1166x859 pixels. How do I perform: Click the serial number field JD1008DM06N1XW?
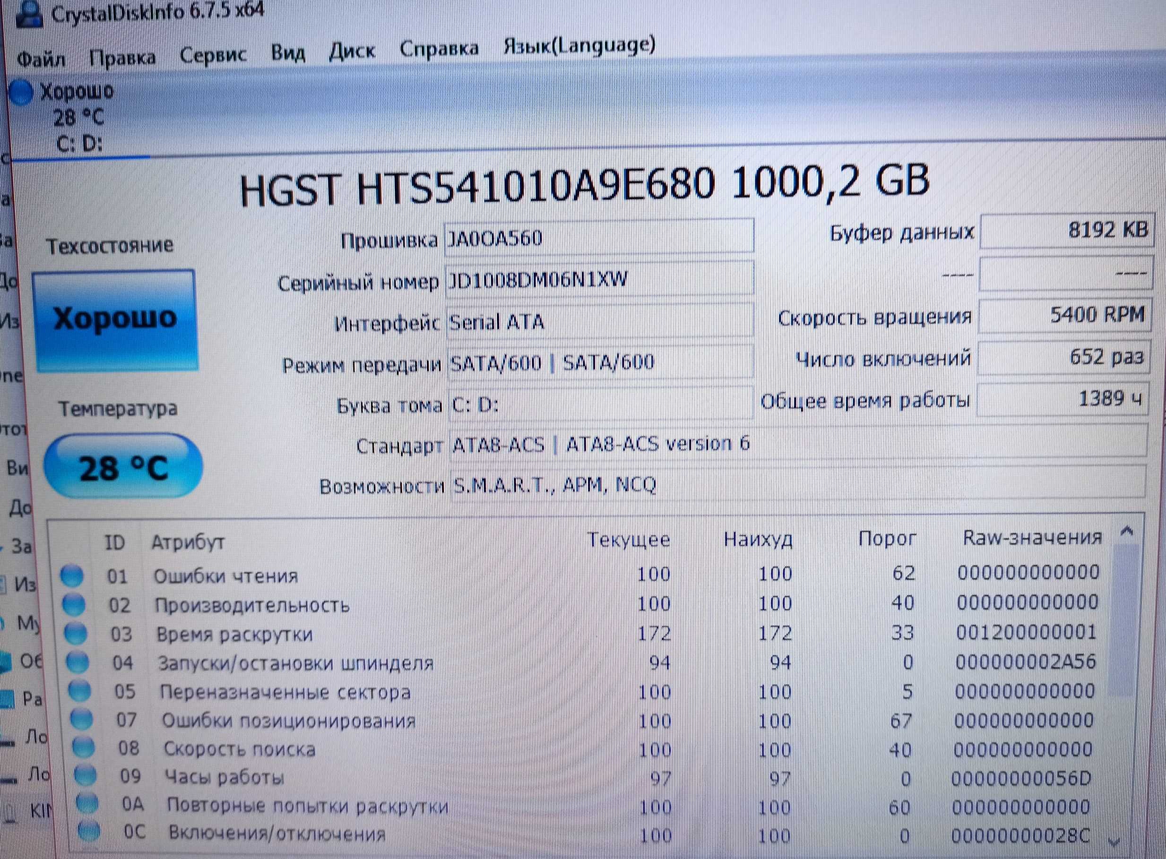tap(599, 280)
